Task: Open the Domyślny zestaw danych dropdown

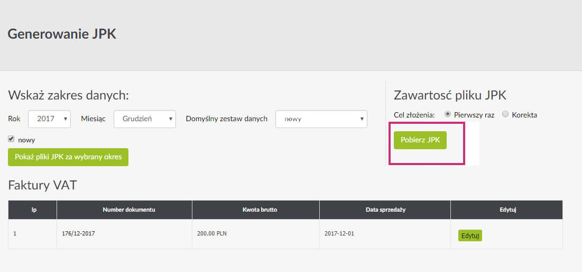Action: tap(321, 119)
